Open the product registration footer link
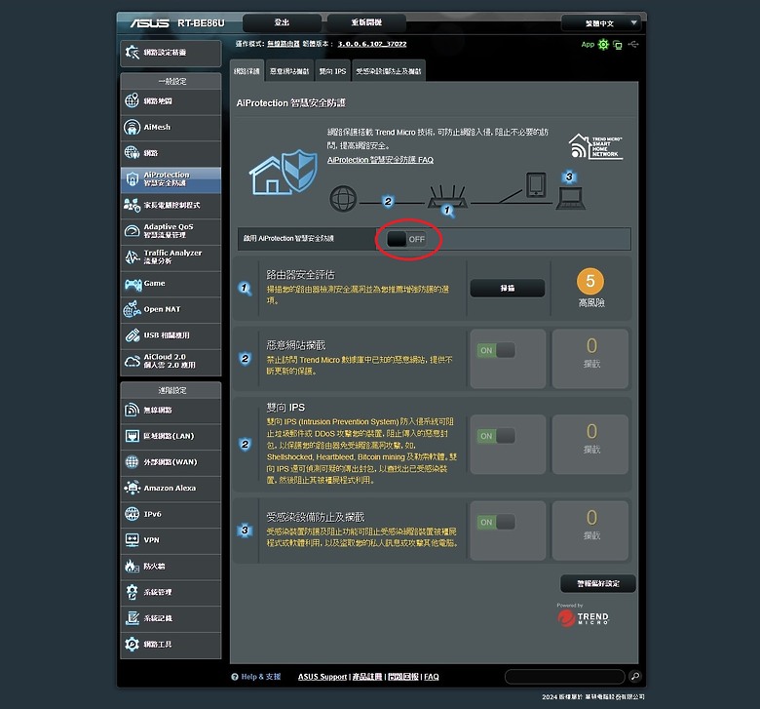760x709 pixels. point(367,677)
